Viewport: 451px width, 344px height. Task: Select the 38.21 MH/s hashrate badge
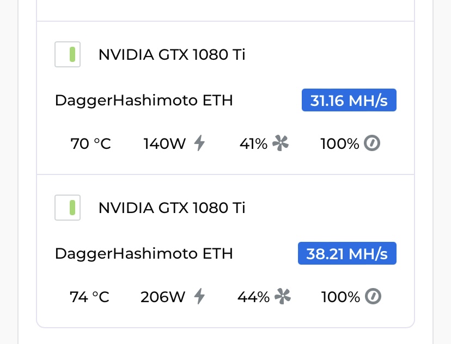(347, 253)
